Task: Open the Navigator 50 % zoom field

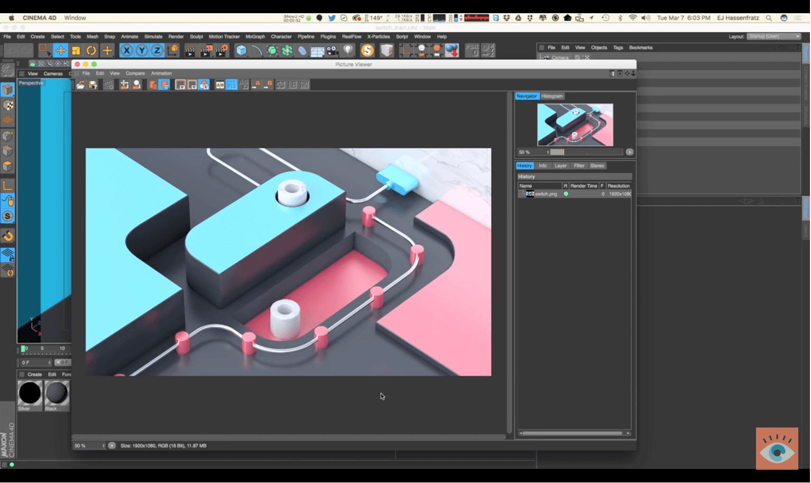Action: [533, 152]
